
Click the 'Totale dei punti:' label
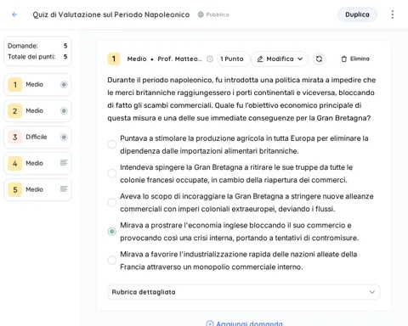(31, 57)
